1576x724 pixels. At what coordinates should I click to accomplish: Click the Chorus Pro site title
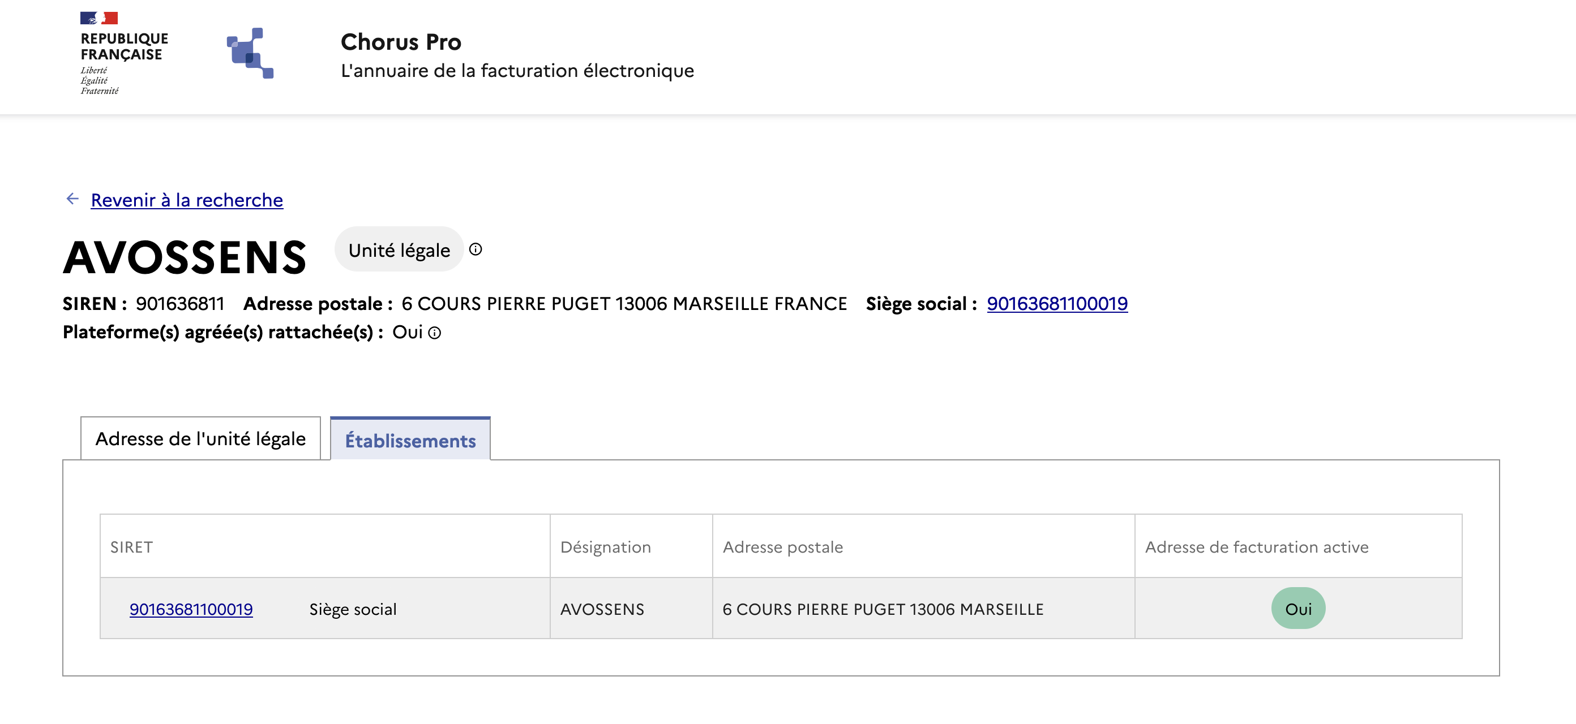point(401,42)
